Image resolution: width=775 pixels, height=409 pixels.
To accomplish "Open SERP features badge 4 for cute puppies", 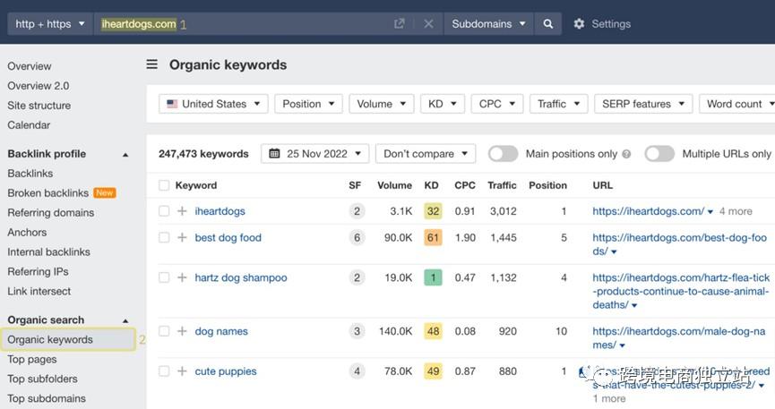I will [x=357, y=371].
